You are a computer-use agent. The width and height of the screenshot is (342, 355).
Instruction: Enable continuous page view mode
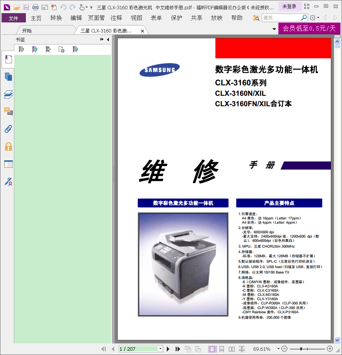click(222, 349)
